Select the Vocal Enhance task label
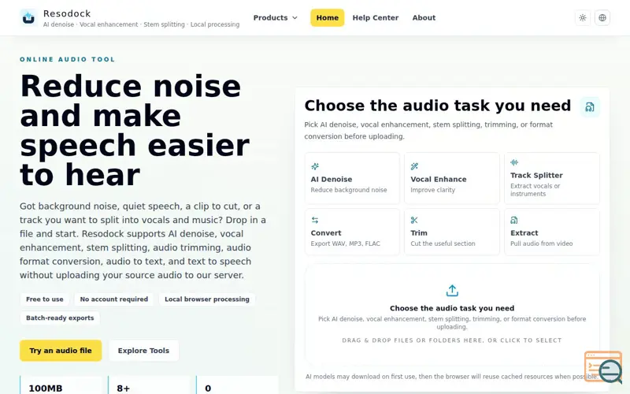 point(439,180)
